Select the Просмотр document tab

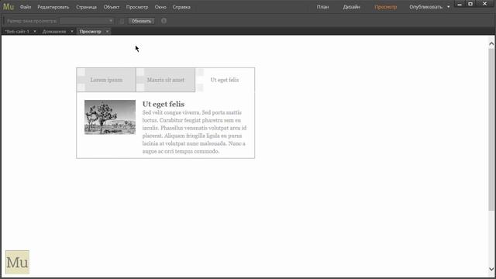point(91,31)
